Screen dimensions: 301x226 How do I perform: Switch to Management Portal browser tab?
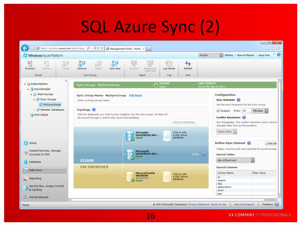pos(125,49)
